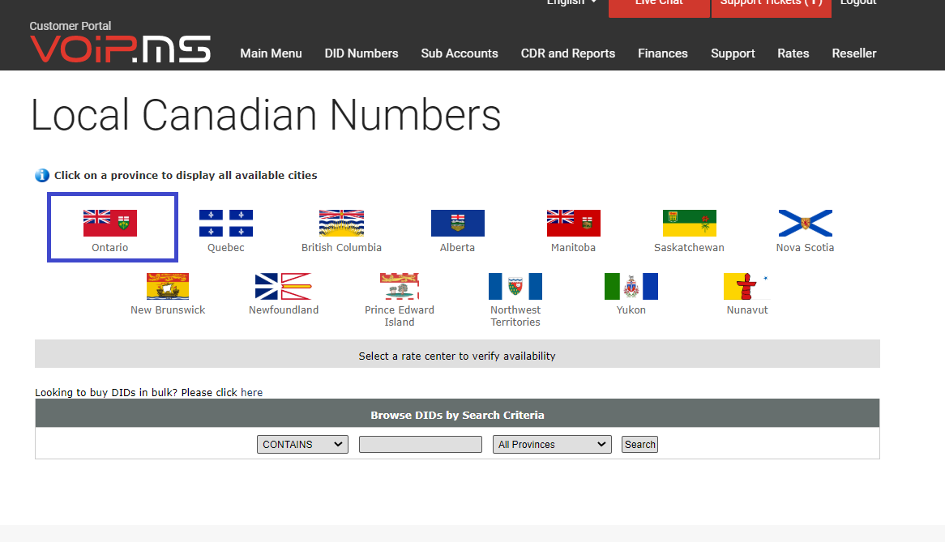The width and height of the screenshot is (945, 542).
Task: Click the Search button
Action: (x=640, y=445)
